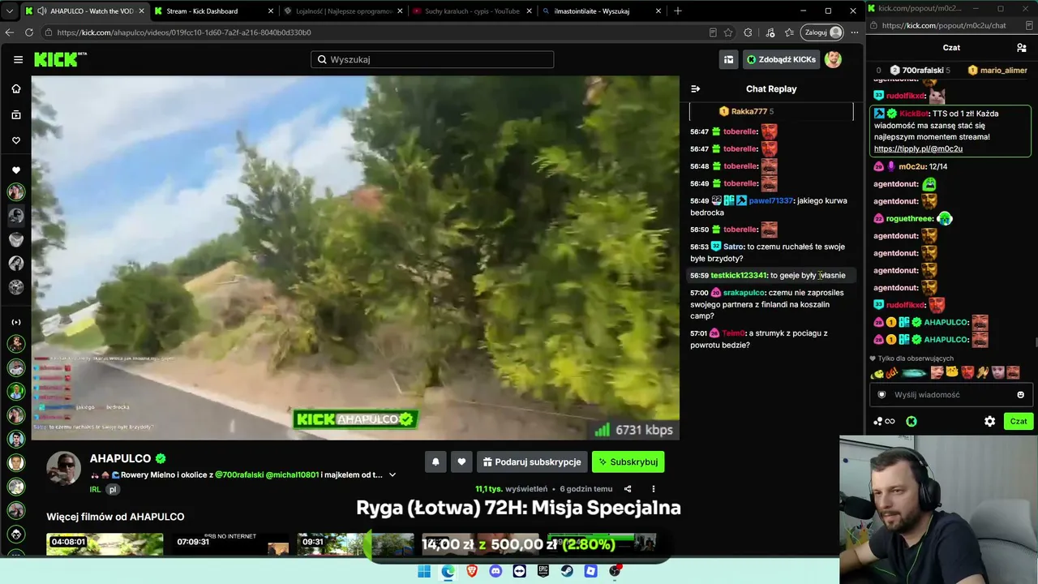Click the Wyślij wiadomość message input

[950, 395]
